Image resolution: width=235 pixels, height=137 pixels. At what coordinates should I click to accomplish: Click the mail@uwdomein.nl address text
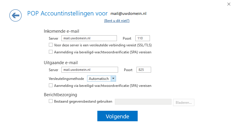coord(128,14)
